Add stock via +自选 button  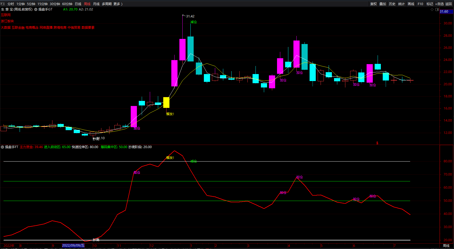pos(439,4)
